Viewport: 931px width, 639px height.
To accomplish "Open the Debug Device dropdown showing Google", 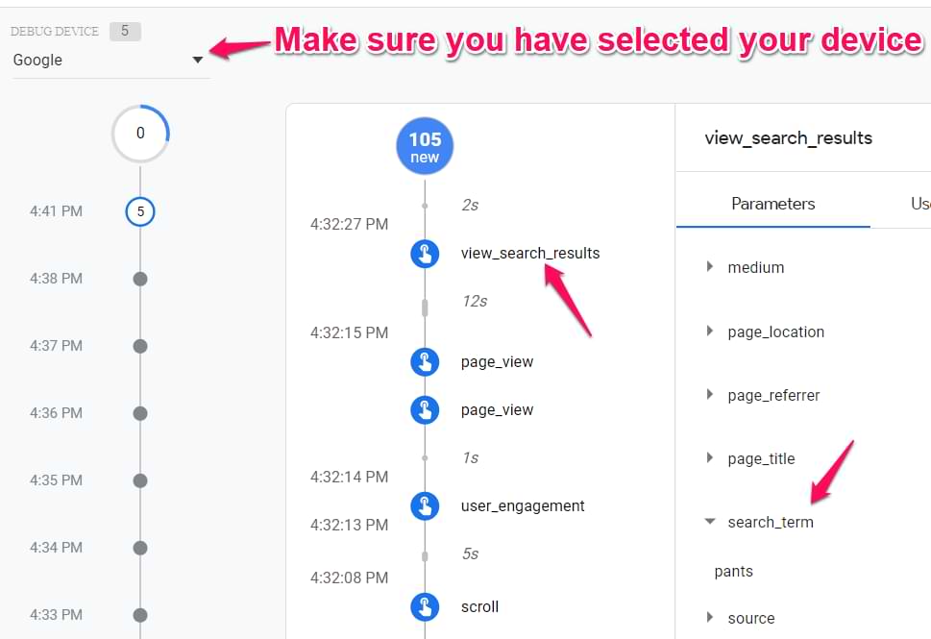I will tap(110, 60).
